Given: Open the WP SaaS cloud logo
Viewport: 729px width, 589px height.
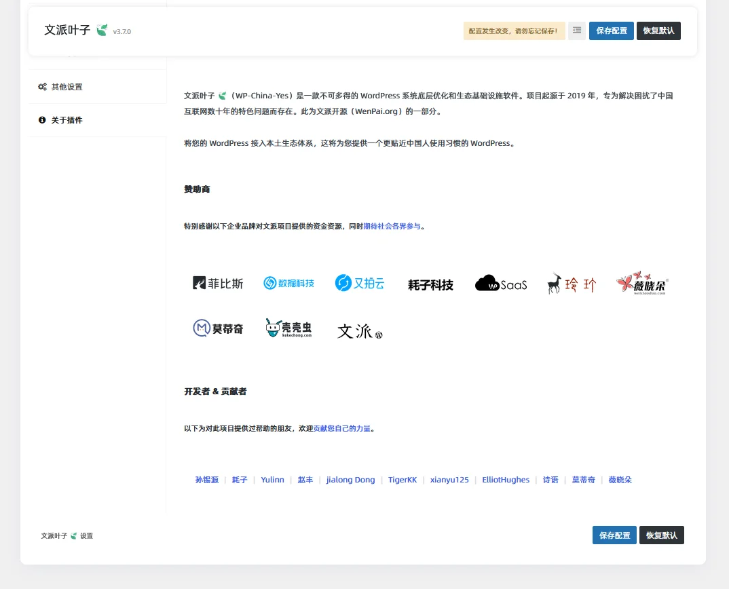Looking at the screenshot, I should point(501,284).
